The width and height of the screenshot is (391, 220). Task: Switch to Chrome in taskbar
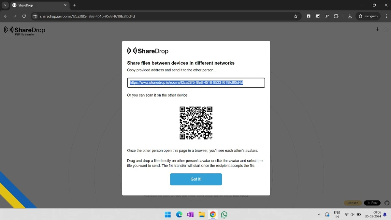213,214
